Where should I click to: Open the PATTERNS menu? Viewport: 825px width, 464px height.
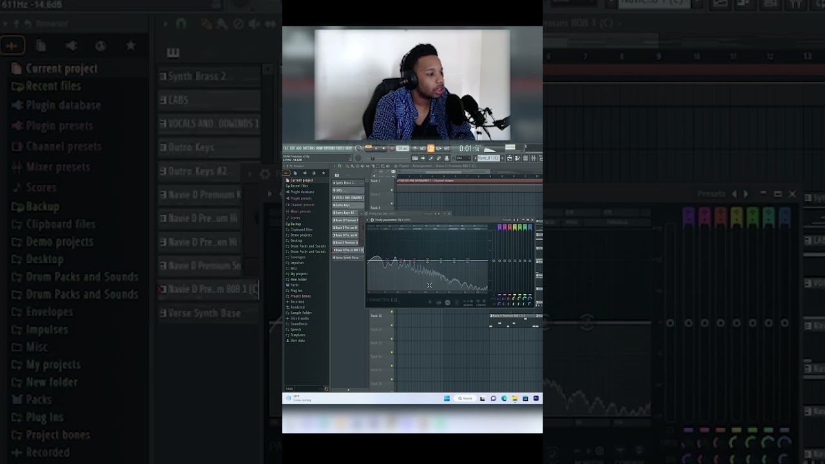pos(309,148)
